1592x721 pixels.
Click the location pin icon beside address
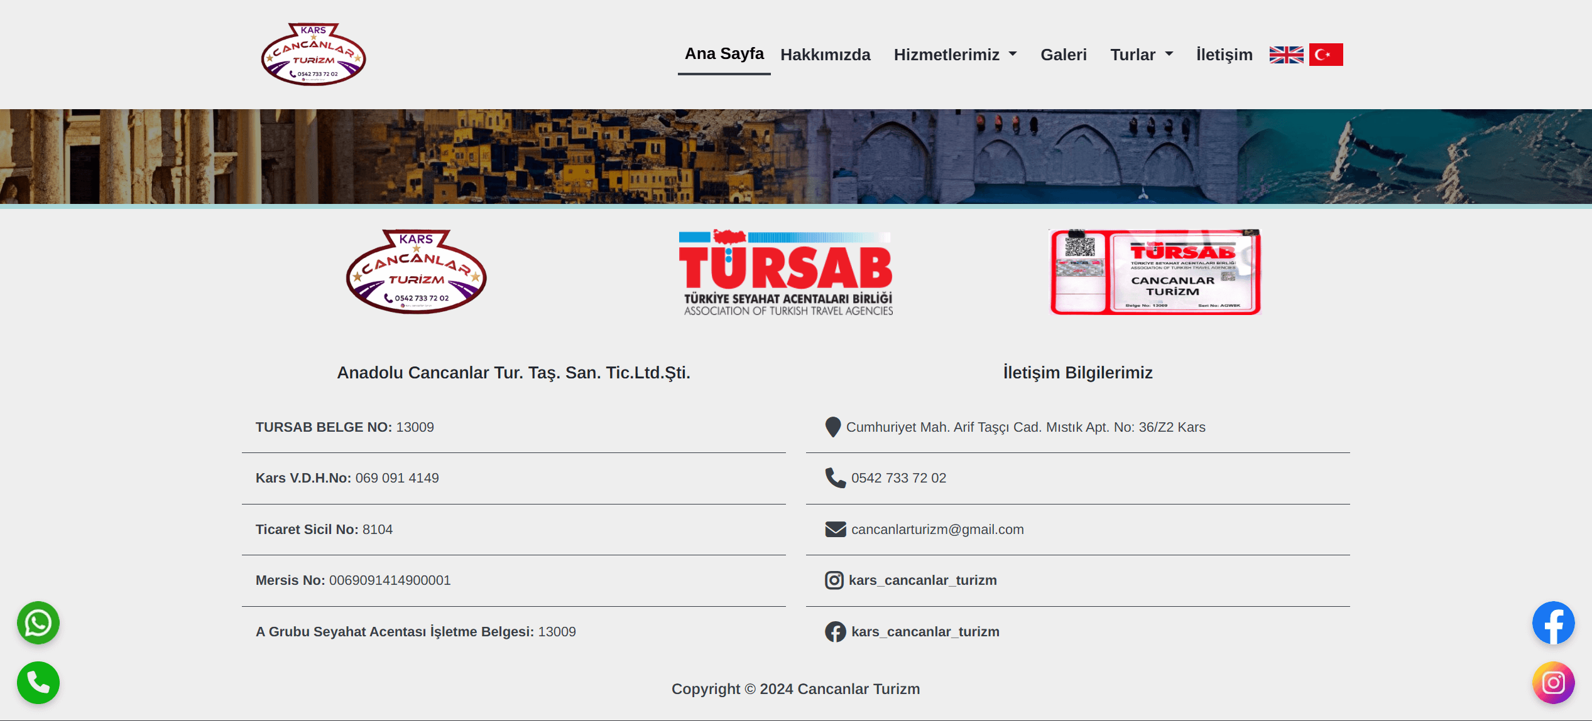pyautogui.click(x=833, y=427)
